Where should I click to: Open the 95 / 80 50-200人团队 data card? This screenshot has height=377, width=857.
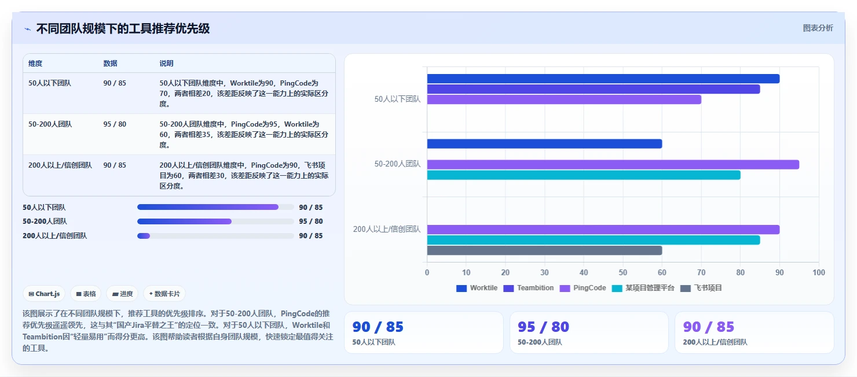[x=589, y=332]
